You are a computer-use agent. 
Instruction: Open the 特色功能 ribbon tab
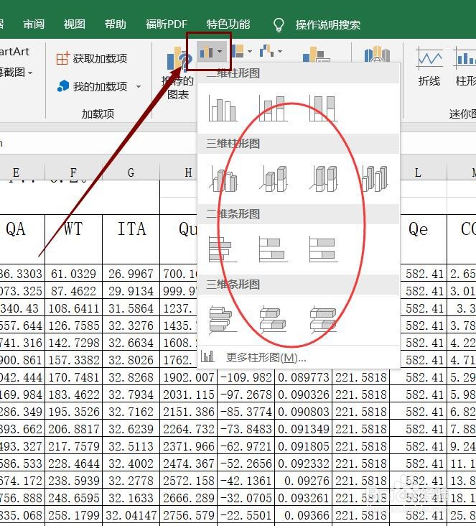(228, 24)
